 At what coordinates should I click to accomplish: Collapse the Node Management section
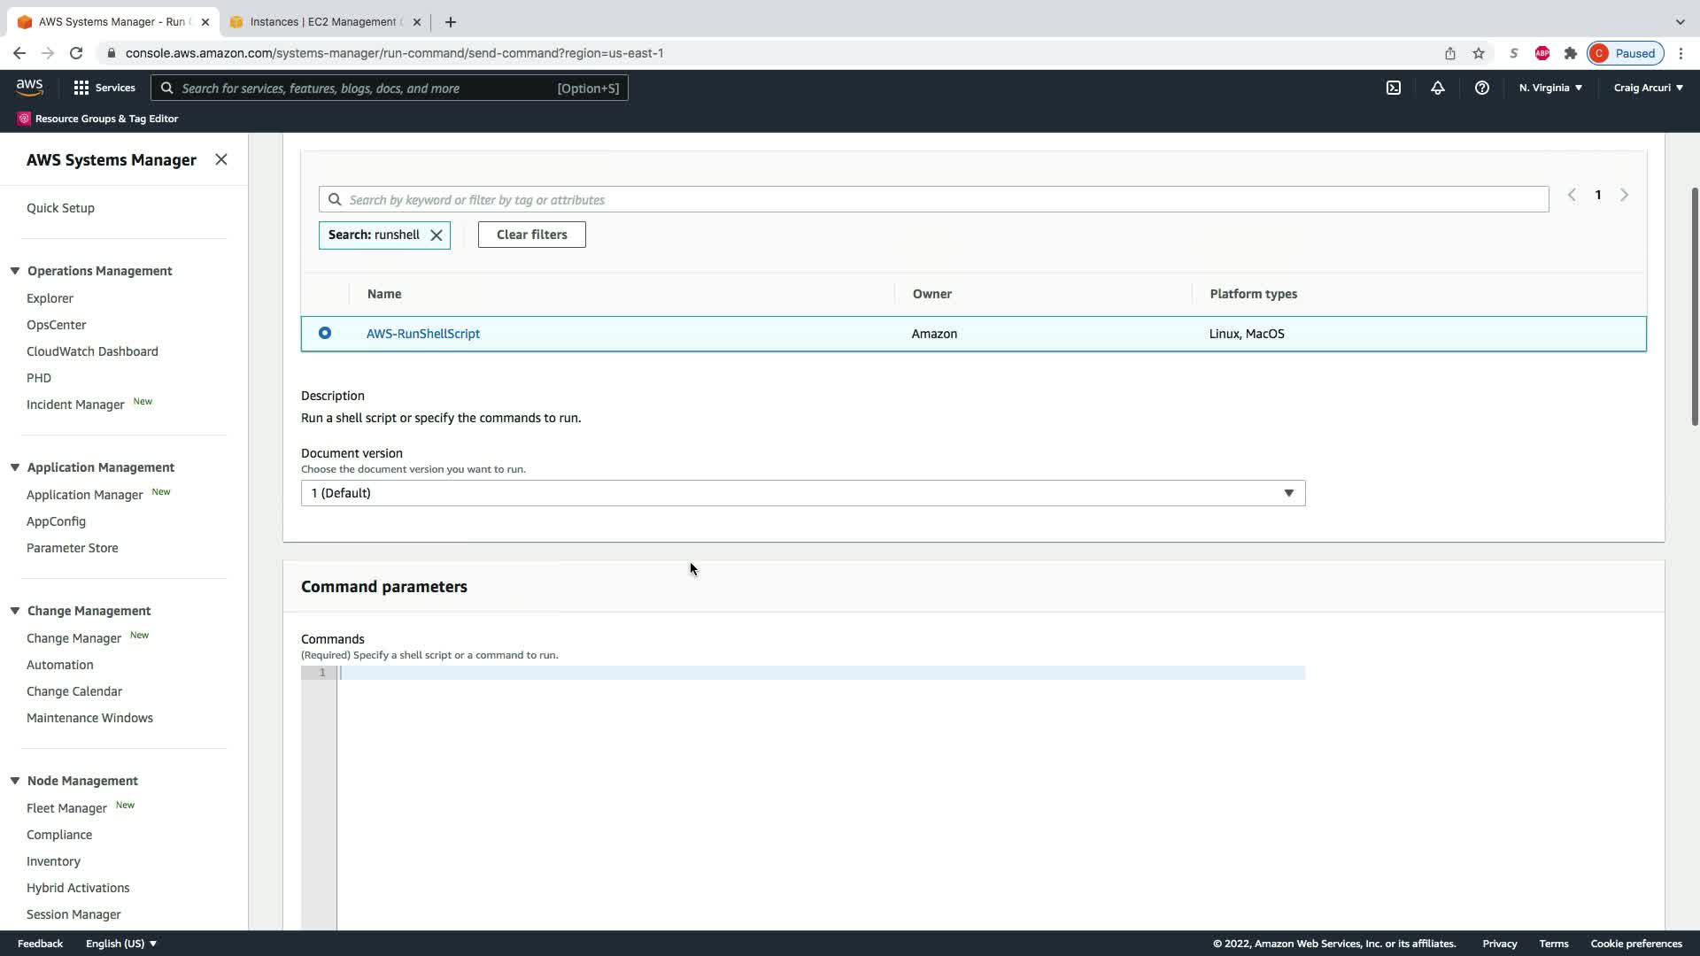pos(15,781)
